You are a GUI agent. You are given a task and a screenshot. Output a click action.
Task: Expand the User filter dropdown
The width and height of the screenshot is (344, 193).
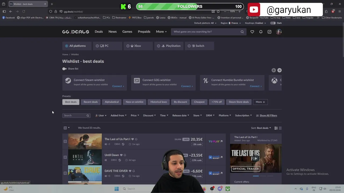point(101,116)
